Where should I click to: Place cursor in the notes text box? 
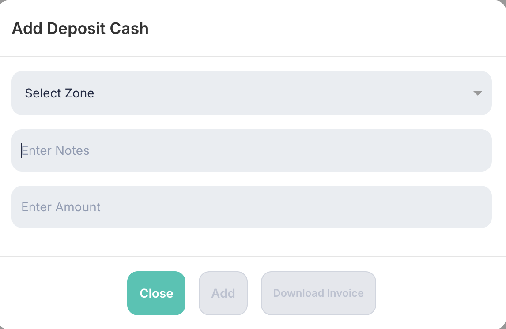(x=251, y=150)
